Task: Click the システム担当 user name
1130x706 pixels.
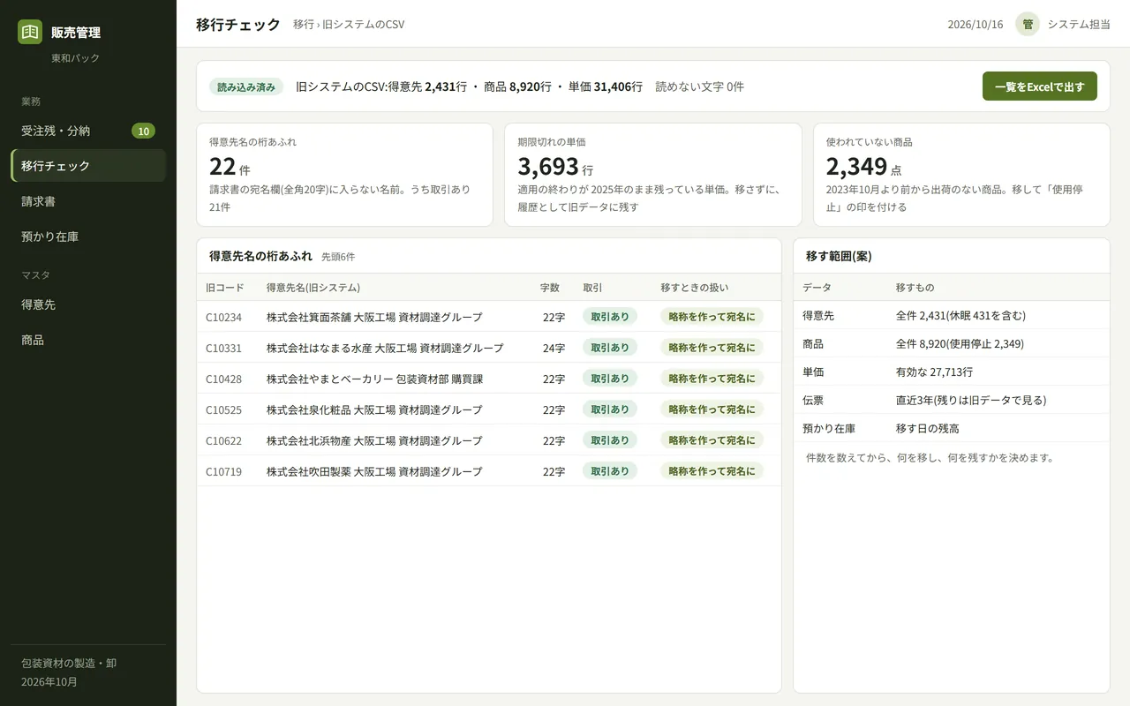Action: [x=1079, y=25]
